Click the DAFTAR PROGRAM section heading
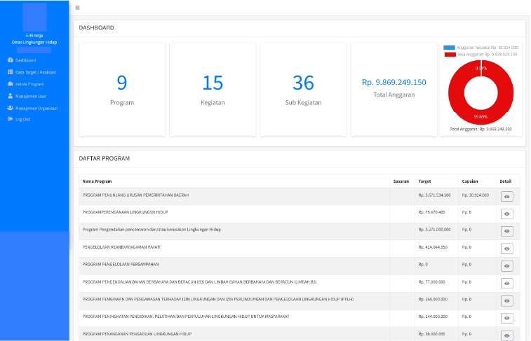Screen dimensions: 531x341 point(105,158)
